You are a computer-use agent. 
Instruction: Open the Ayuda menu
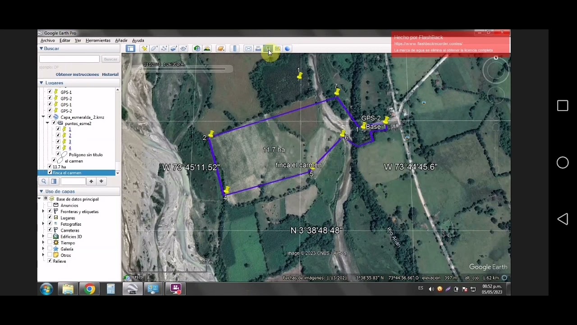point(138,41)
